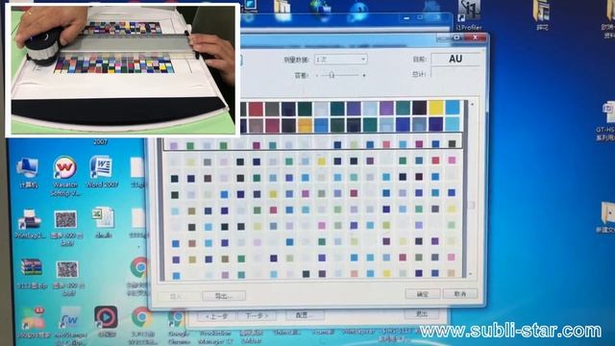Select the red patch in top chart row
The image size is (615, 346).
pyautogui.click(x=256, y=109)
